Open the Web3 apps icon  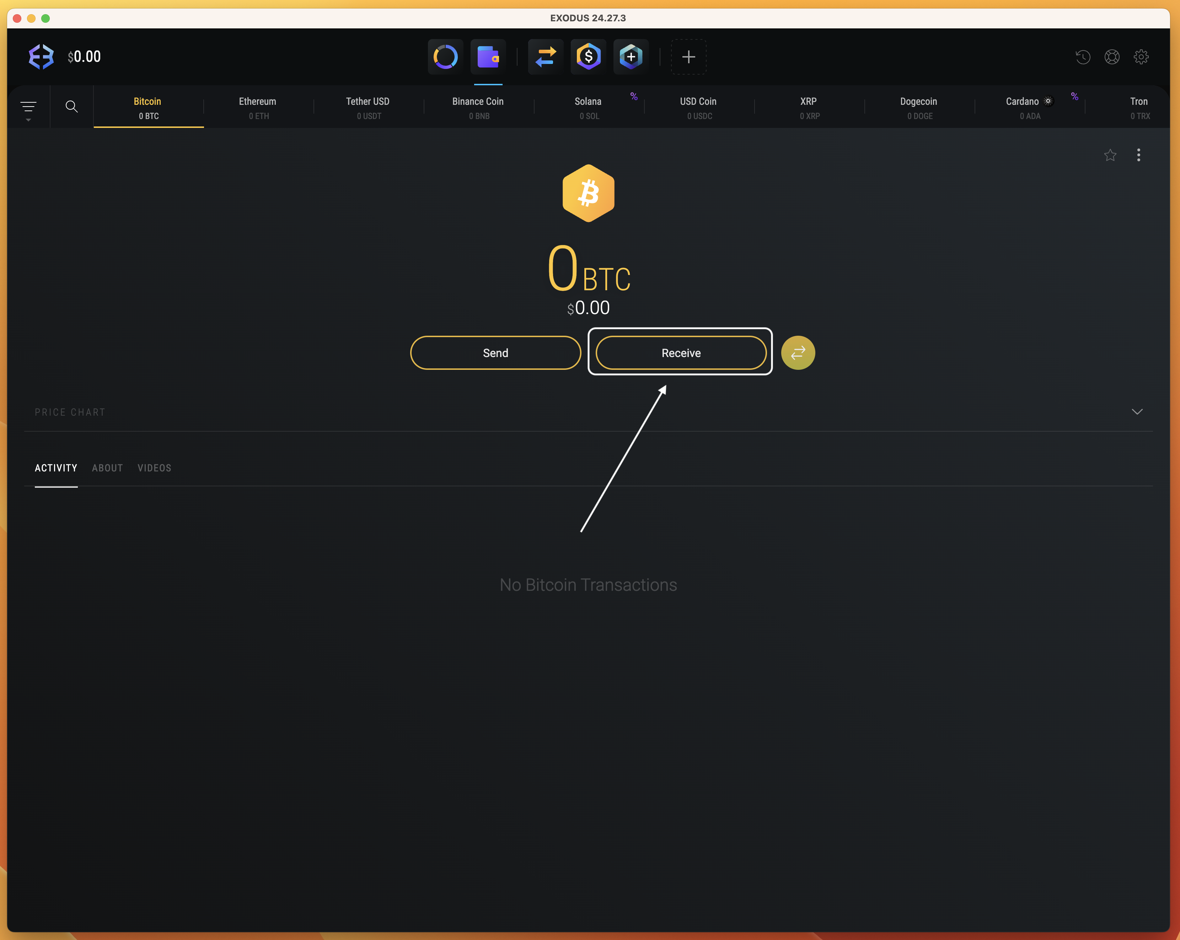click(x=631, y=56)
